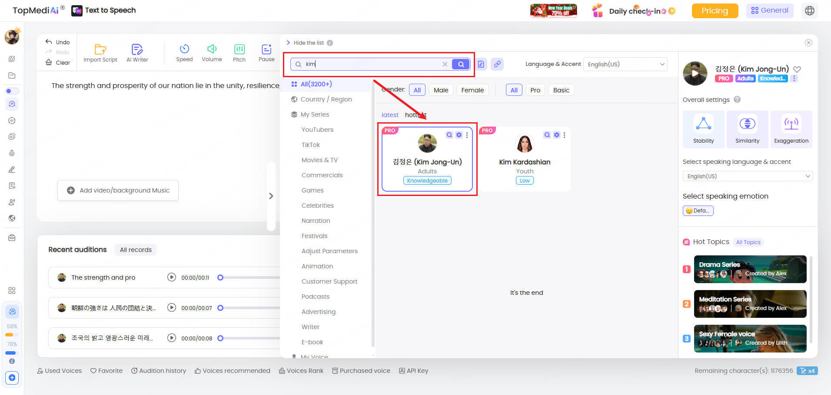
Task: Select Kim Kardashian voice card
Action: pos(525,159)
